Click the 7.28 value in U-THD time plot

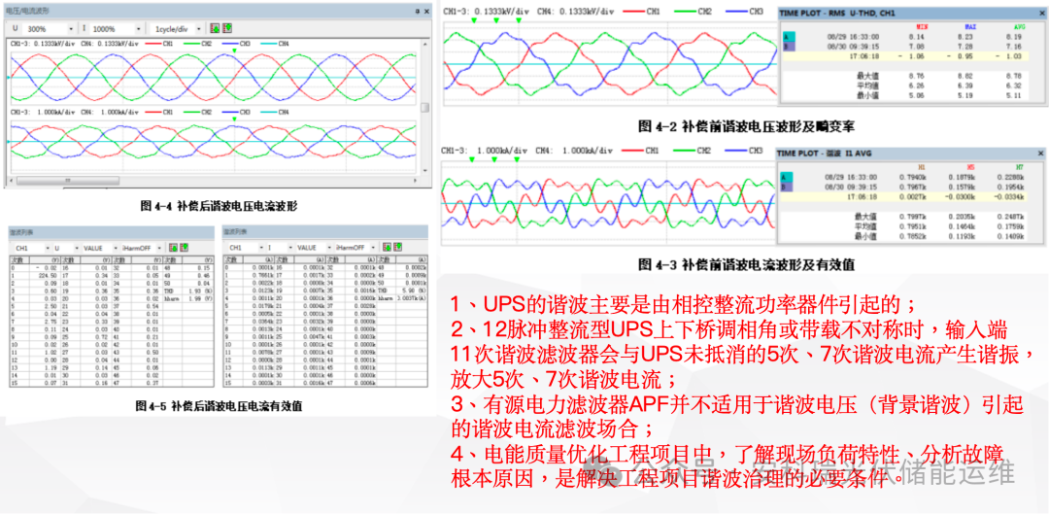pyautogui.click(x=965, y=47)
